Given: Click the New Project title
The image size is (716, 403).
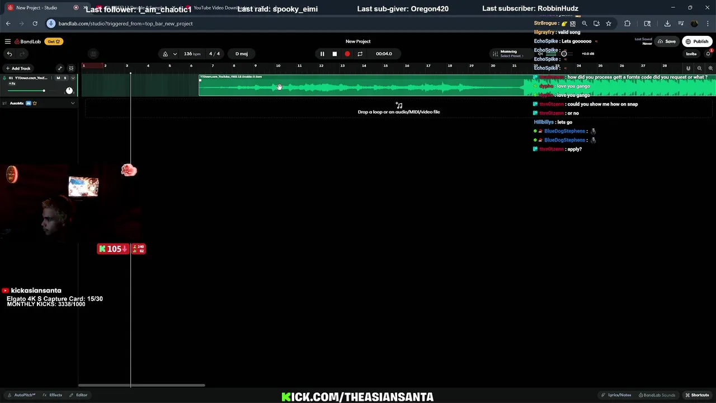Looking at the screenshot, I should 358,41.
